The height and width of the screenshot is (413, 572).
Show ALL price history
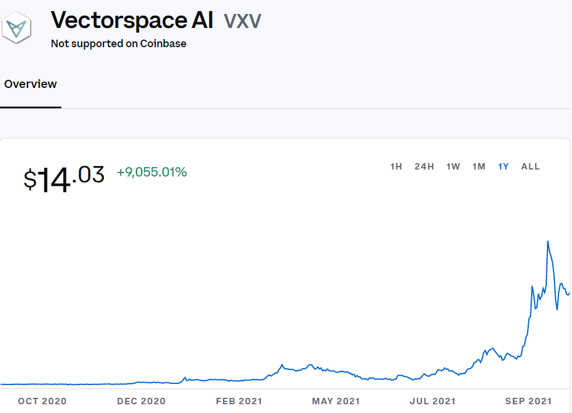pos(531,167)
